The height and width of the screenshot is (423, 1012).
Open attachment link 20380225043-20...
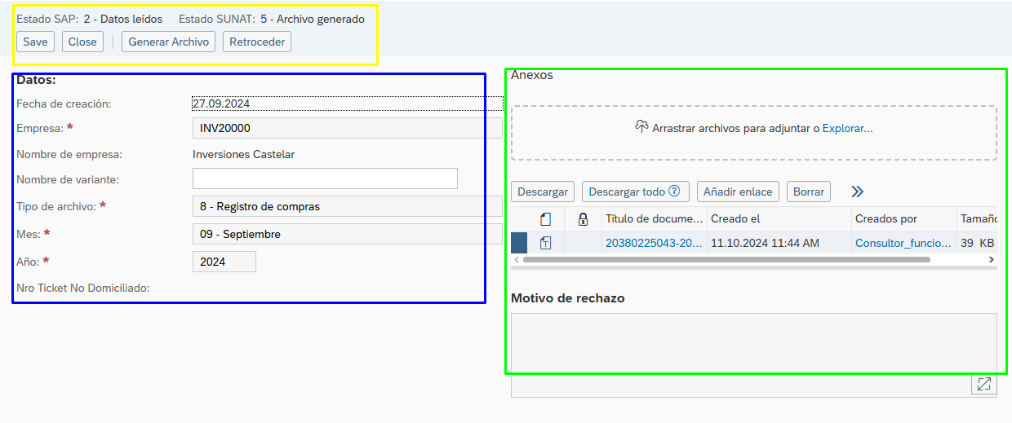tap(653, 243)
